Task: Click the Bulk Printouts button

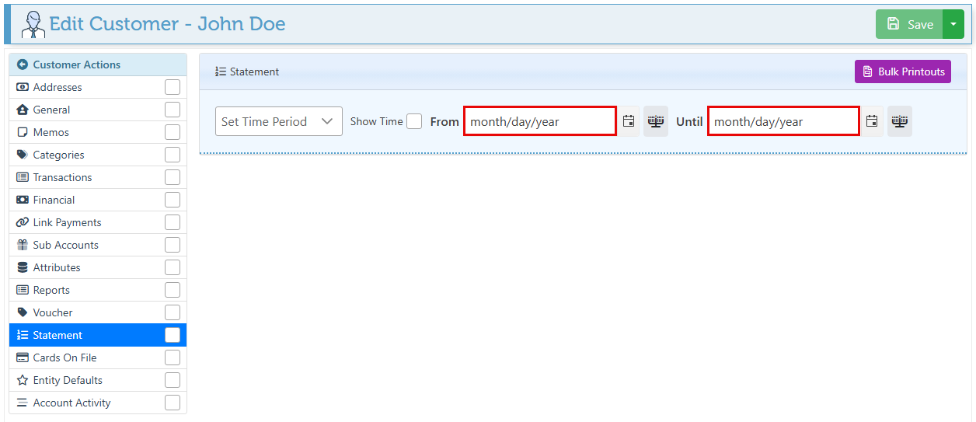Action: 902,71
